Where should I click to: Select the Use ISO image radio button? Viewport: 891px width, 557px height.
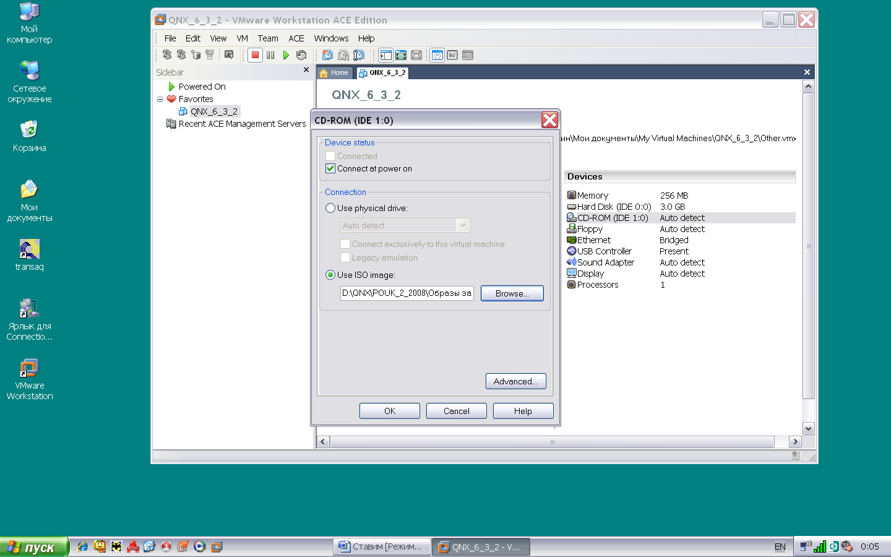coord(330,275)
